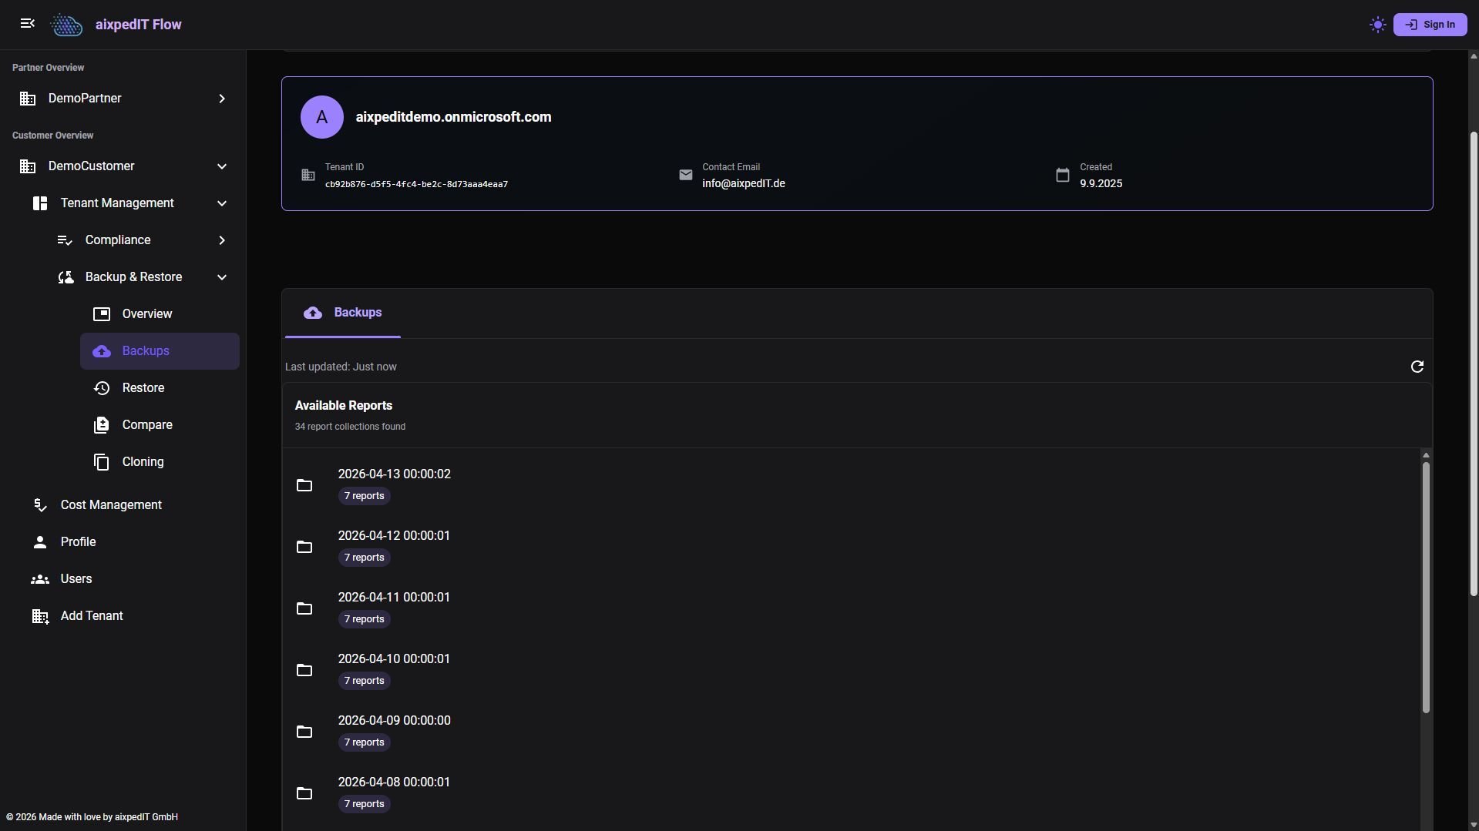Viewport: 1479px width, 831px height.
Task: Select the Backups tab
Action: (x=343, y=313)
